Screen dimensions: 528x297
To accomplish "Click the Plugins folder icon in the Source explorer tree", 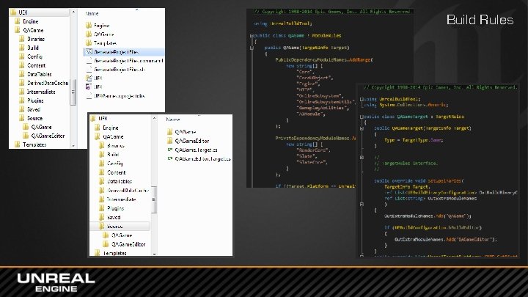I will coord(102,208).
